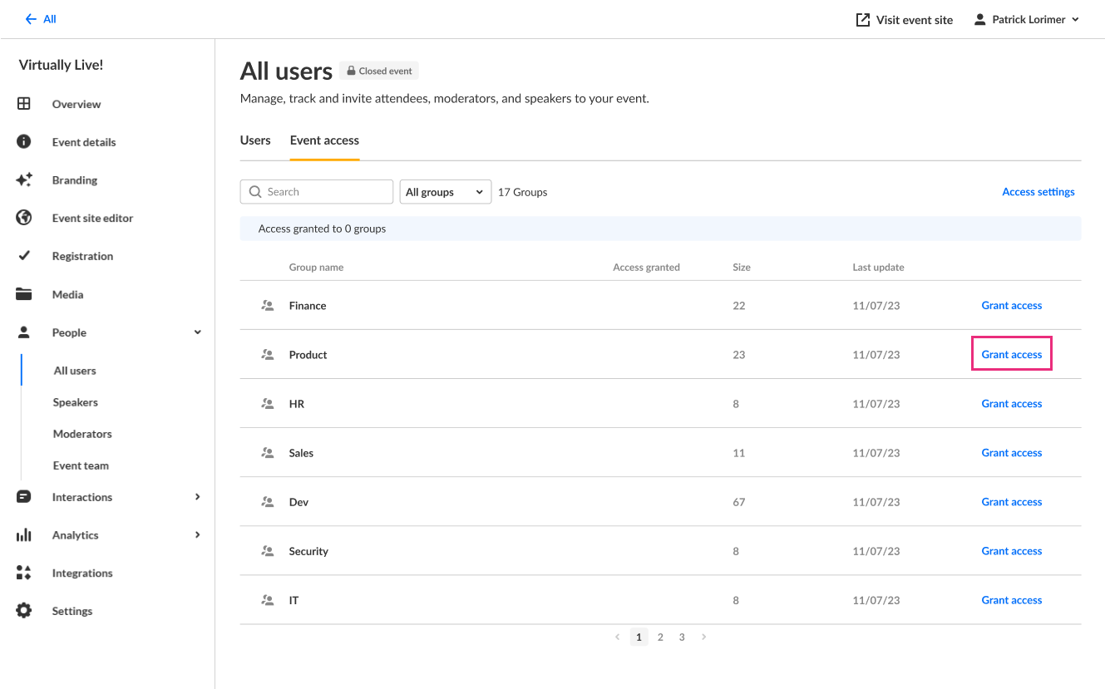Screen dimensions: 1105x689
Task: Click the Media folder icon
Action: [24, 294]
